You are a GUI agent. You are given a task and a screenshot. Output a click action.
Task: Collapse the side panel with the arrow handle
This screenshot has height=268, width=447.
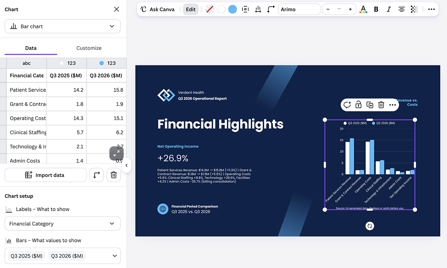point(126,165)
